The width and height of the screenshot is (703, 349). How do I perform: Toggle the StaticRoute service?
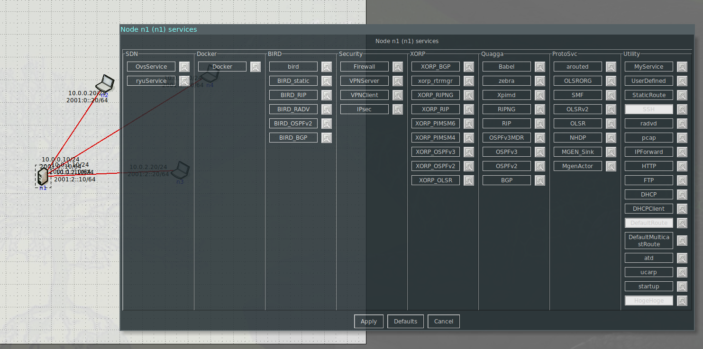point(649,95)
